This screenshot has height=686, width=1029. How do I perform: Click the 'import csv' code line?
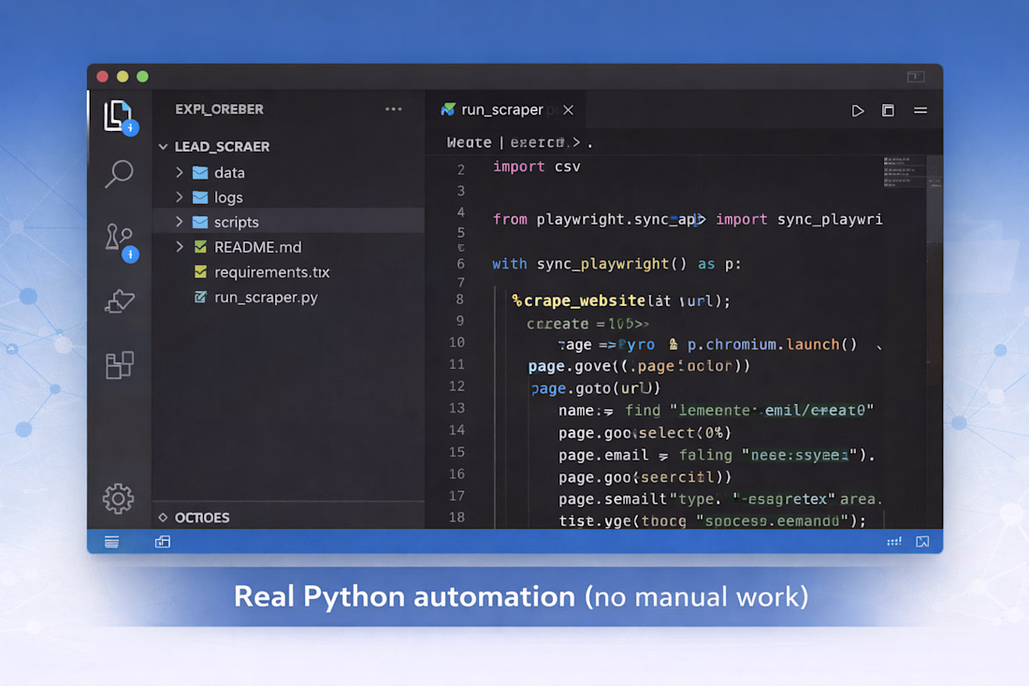[x=536, y=167]
